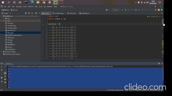Click the chiffres code line in editor

pos(54,24)
